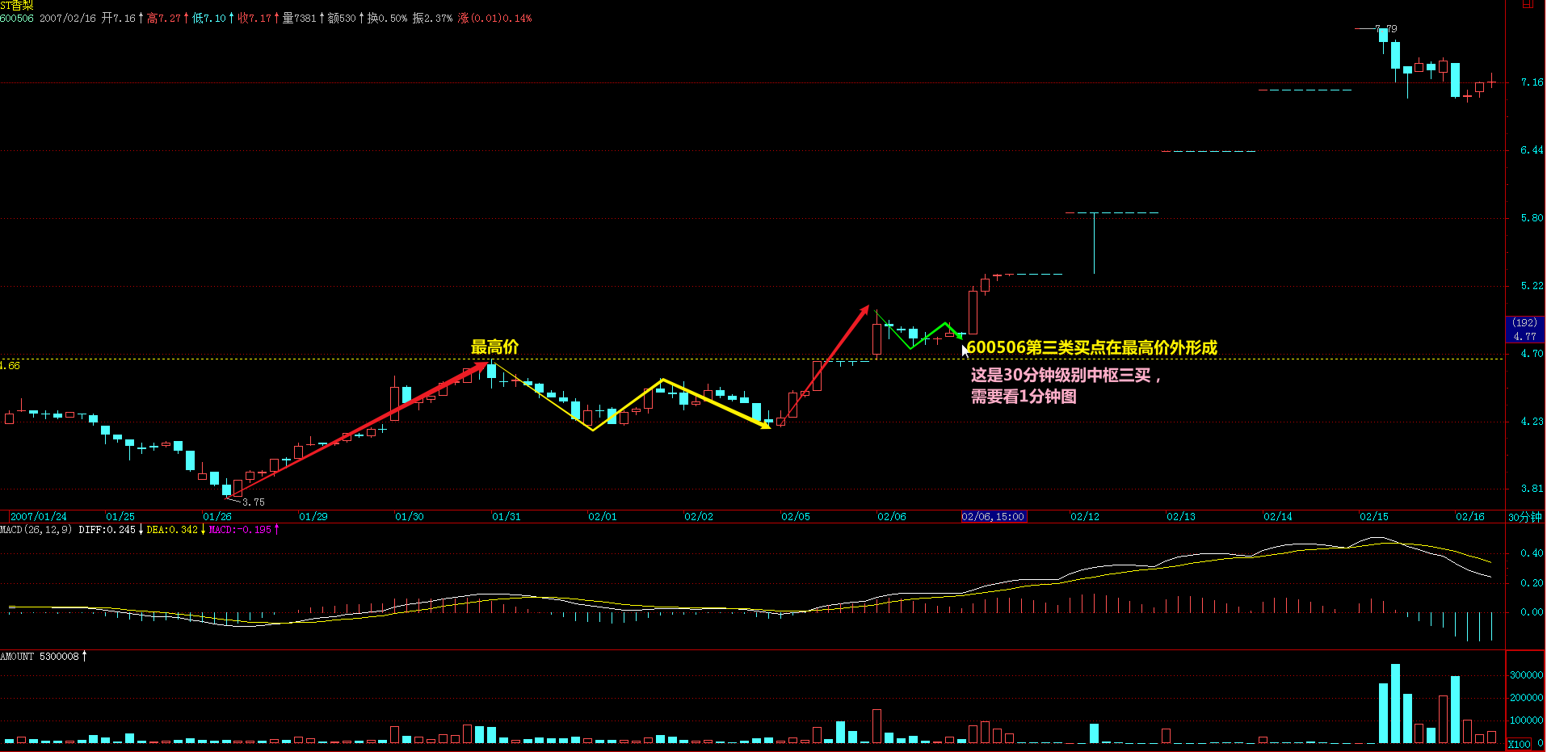1547x752 pixels.
Task: Click the X100 volume unit box
Action: (x=1519, y=744)
